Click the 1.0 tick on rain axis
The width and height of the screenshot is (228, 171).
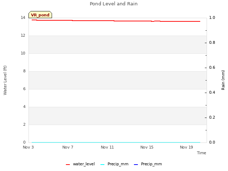pos(212,17)
